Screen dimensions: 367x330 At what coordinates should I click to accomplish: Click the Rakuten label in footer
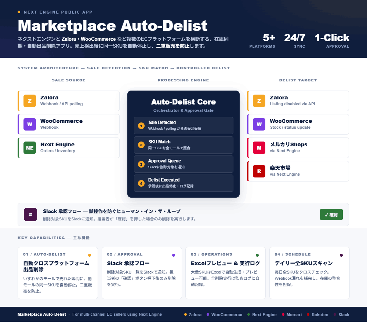[x=320, y=315]
